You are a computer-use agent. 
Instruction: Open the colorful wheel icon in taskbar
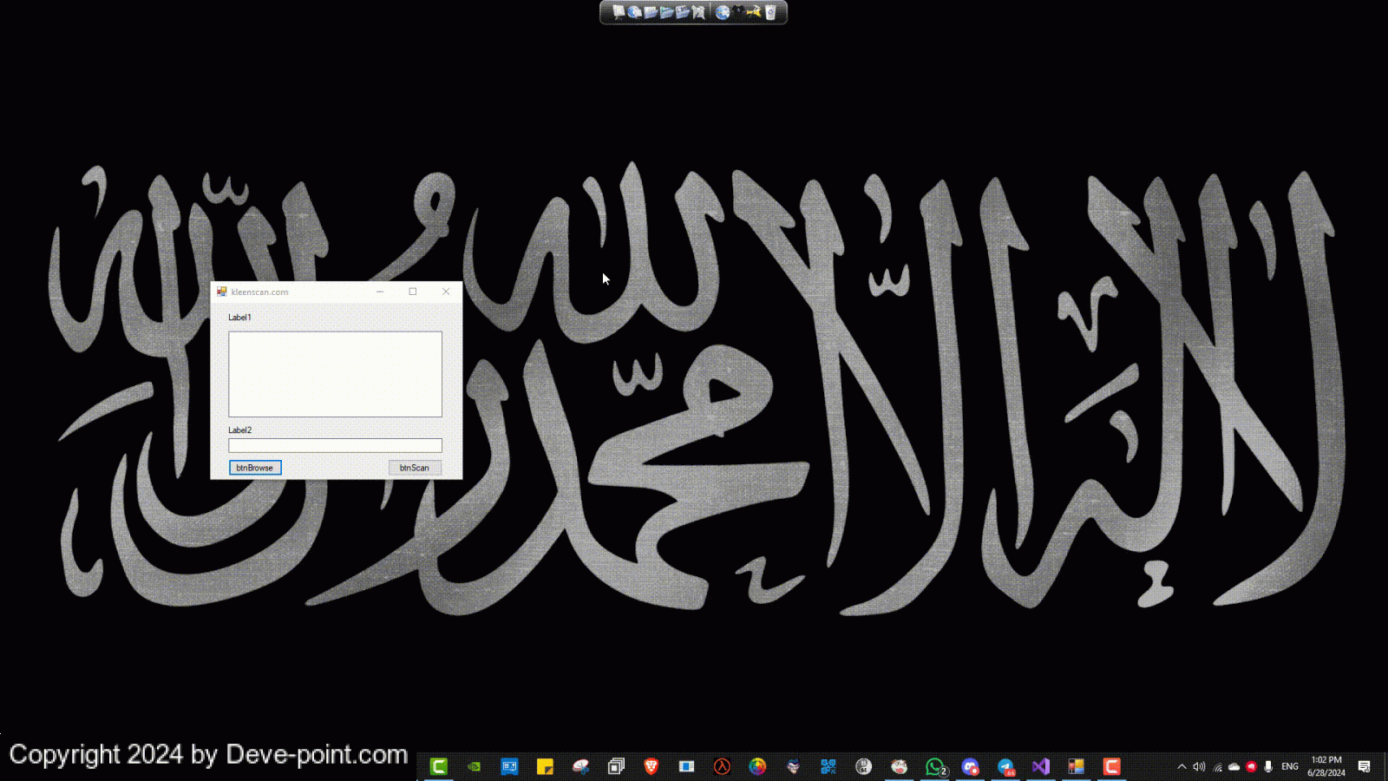[757, 766]
